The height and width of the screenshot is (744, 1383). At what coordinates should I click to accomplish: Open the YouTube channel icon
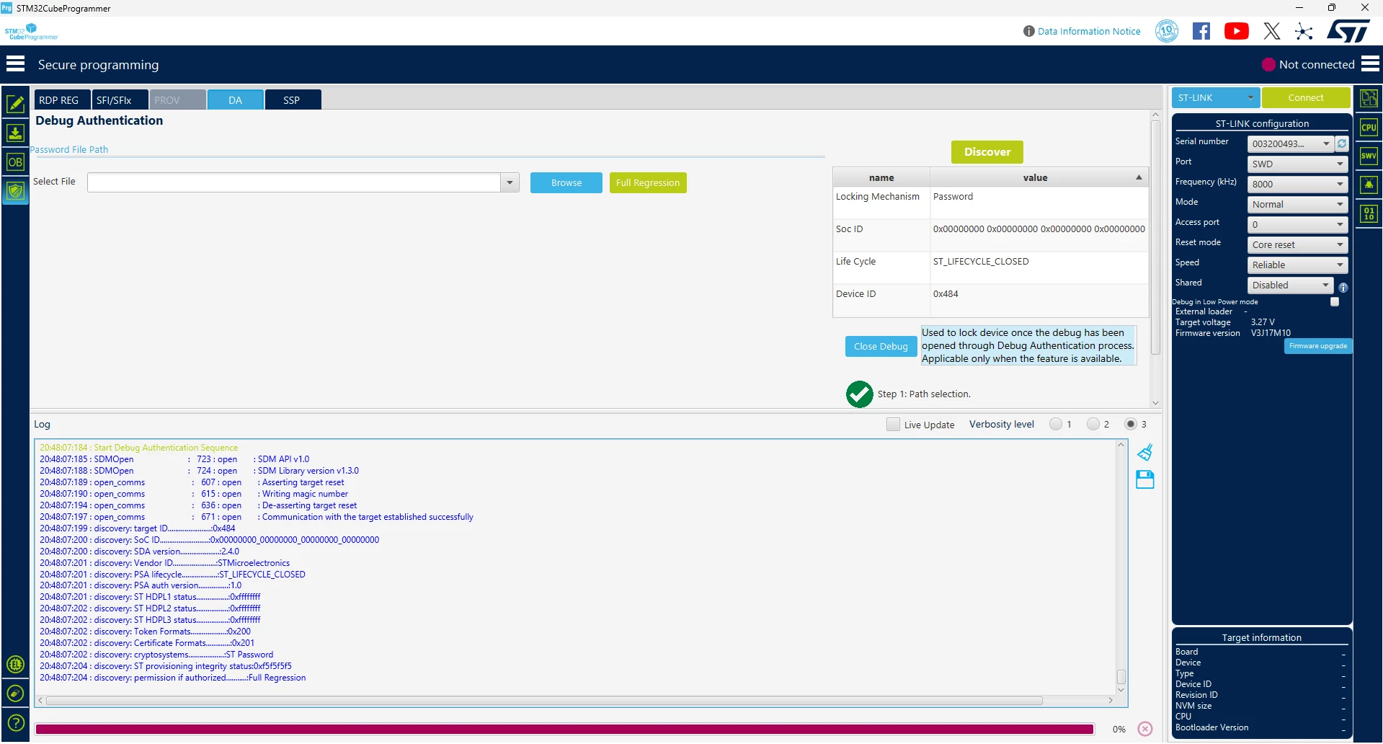(x=1237, y=31)
